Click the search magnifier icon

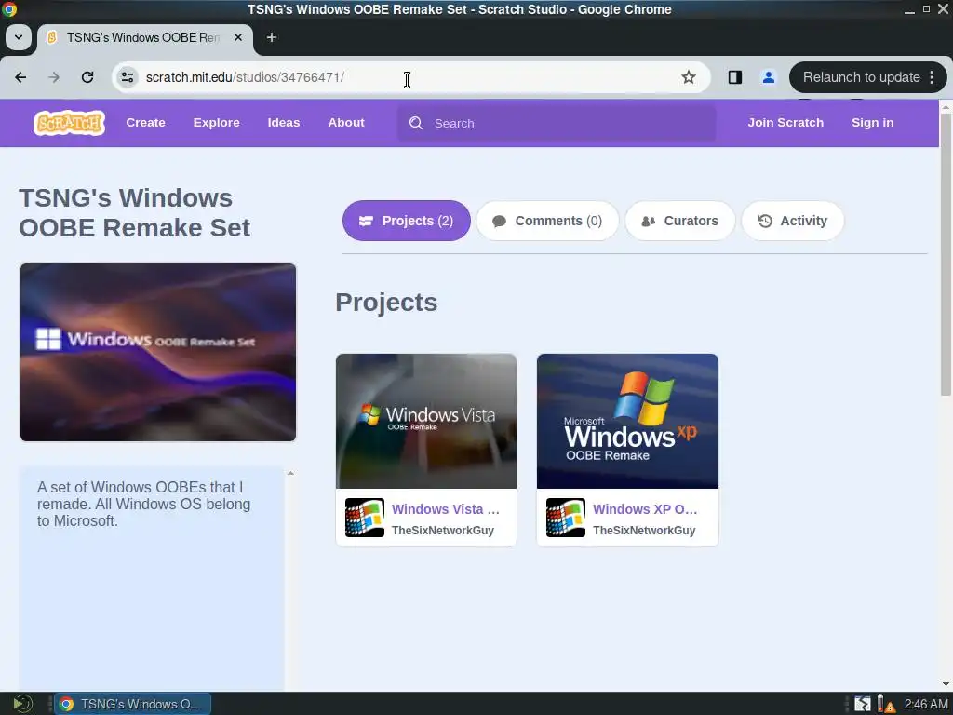point(416,123)
